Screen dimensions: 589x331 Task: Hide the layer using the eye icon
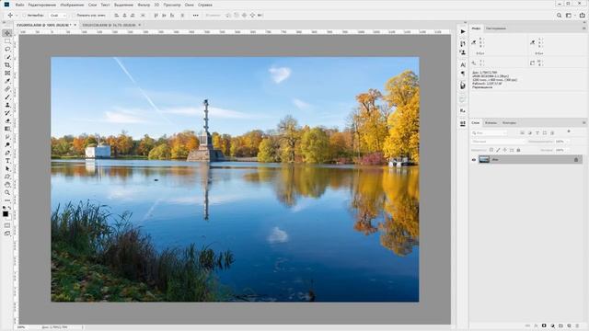point(474,160)
